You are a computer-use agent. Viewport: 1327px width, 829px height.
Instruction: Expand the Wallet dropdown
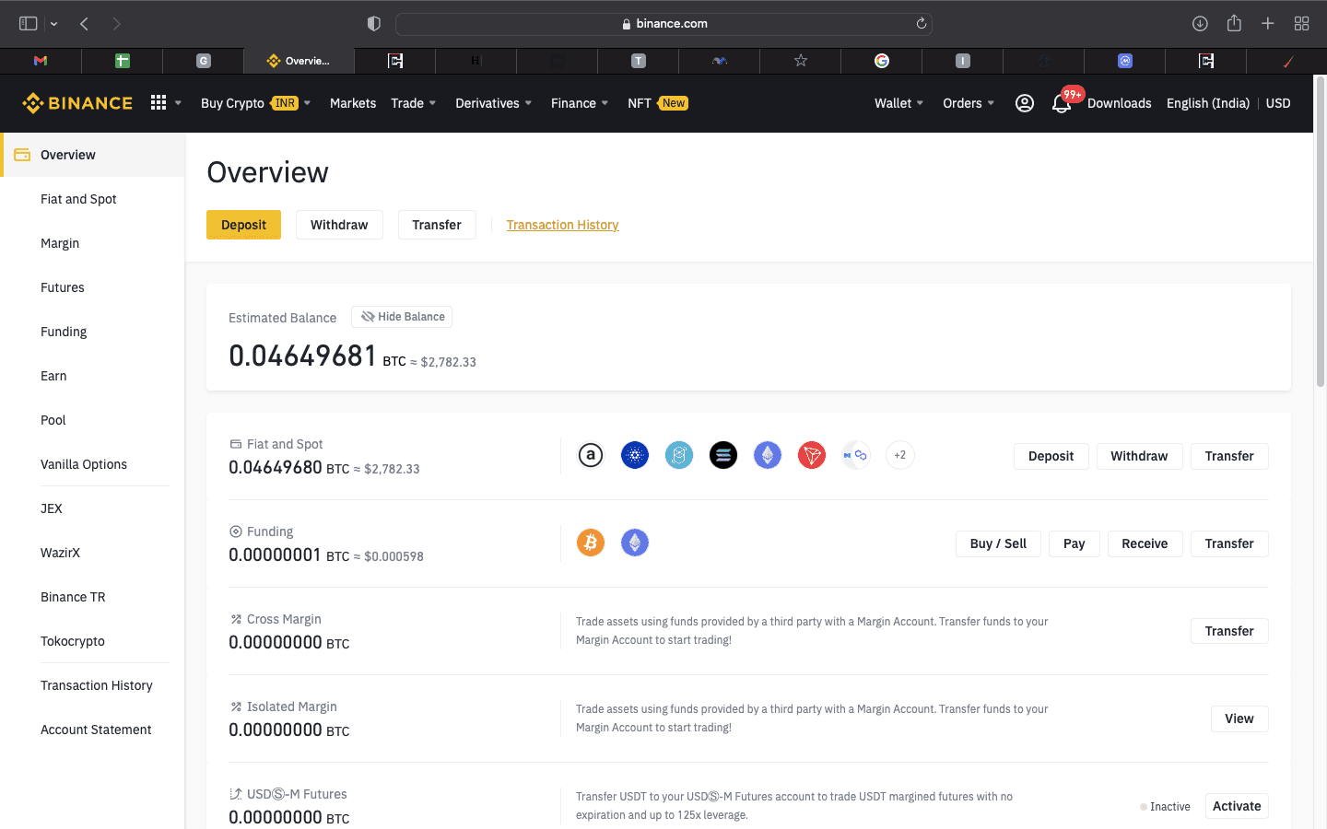(x=898, y=103)
